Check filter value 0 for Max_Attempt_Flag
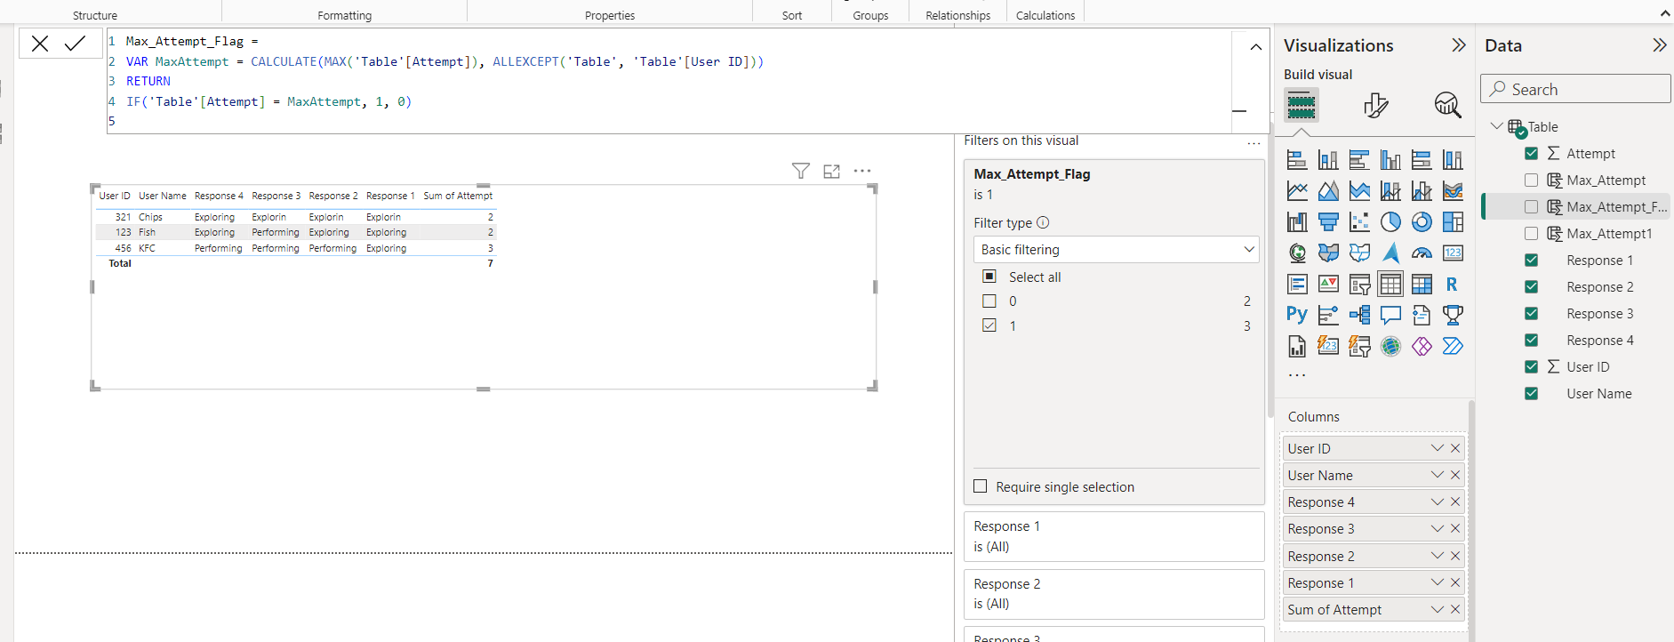The height and width of the screenshot is (642, 1674). point(989,301)
